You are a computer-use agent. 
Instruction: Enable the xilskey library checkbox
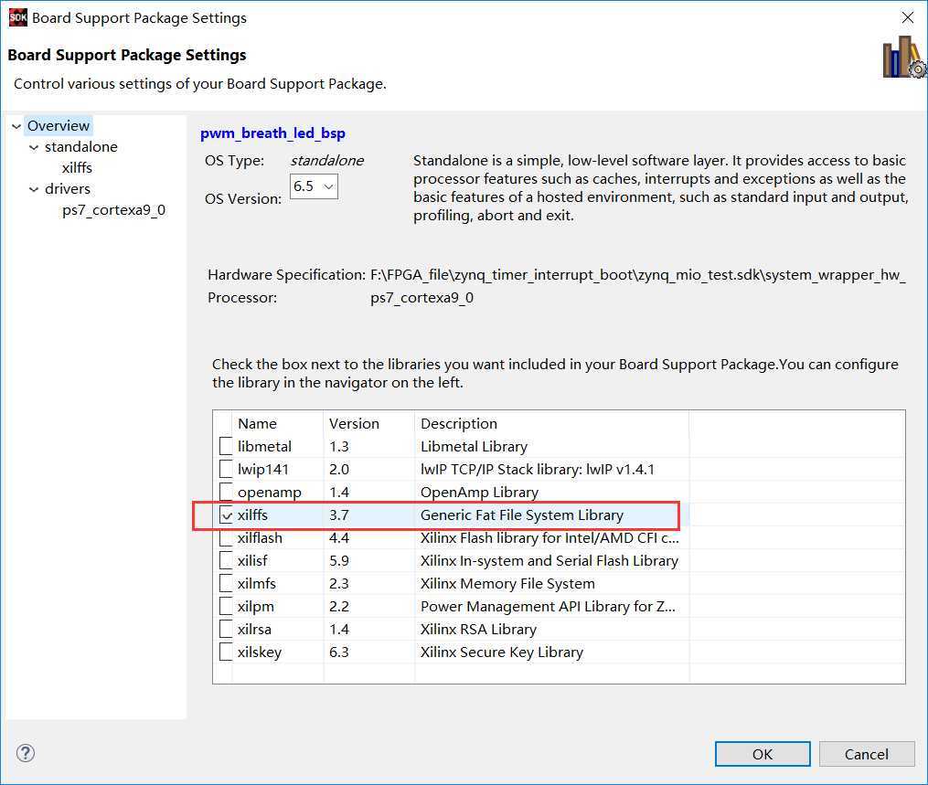pyautogui.click(x=226, y=652)
